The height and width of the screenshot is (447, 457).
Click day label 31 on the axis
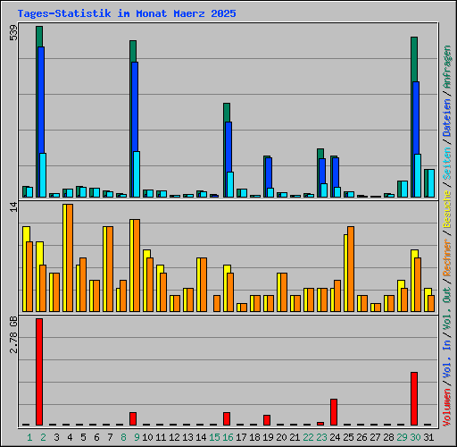point(428,437)
